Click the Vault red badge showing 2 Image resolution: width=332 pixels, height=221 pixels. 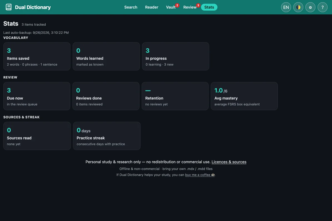[177, 5]
